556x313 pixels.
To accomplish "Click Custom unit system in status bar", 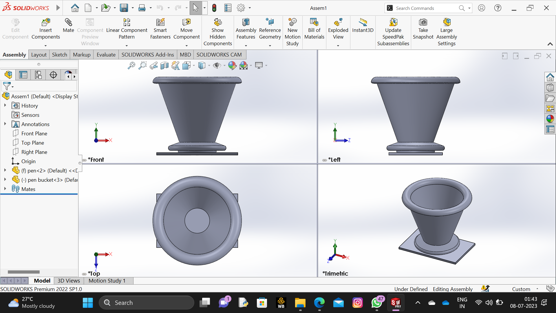I will [521, 289].
